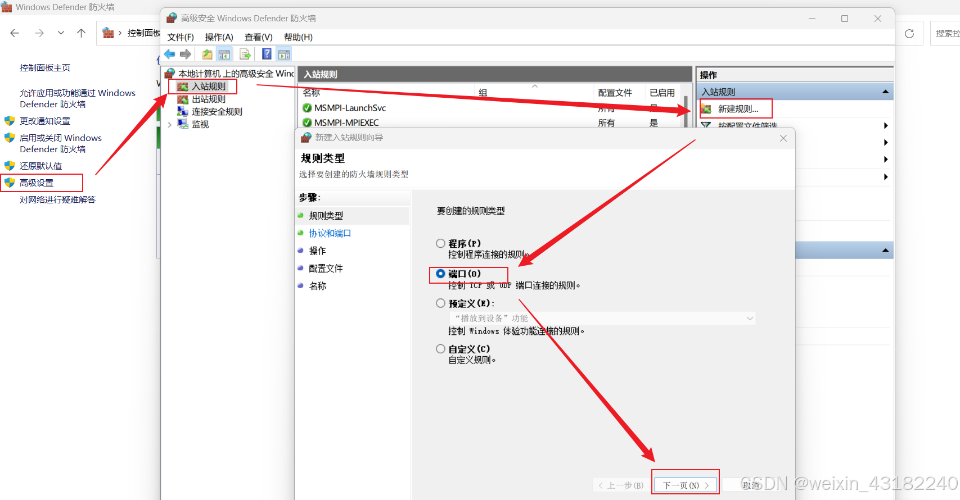This screenshot has width=960, height=500.
Task: Click 对网络进行疑难解答 link
Action: pos(57,199)
